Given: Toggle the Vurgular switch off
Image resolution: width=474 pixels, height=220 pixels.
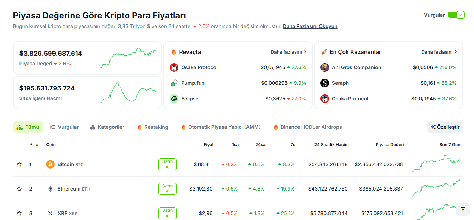Looking at the screenshot, I should click(x=456, y=15).
